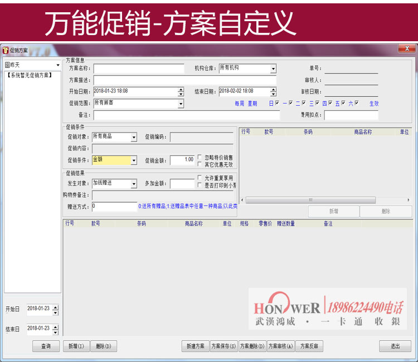Click the 备注 column header in lower grid

click(x=328, y=223)
